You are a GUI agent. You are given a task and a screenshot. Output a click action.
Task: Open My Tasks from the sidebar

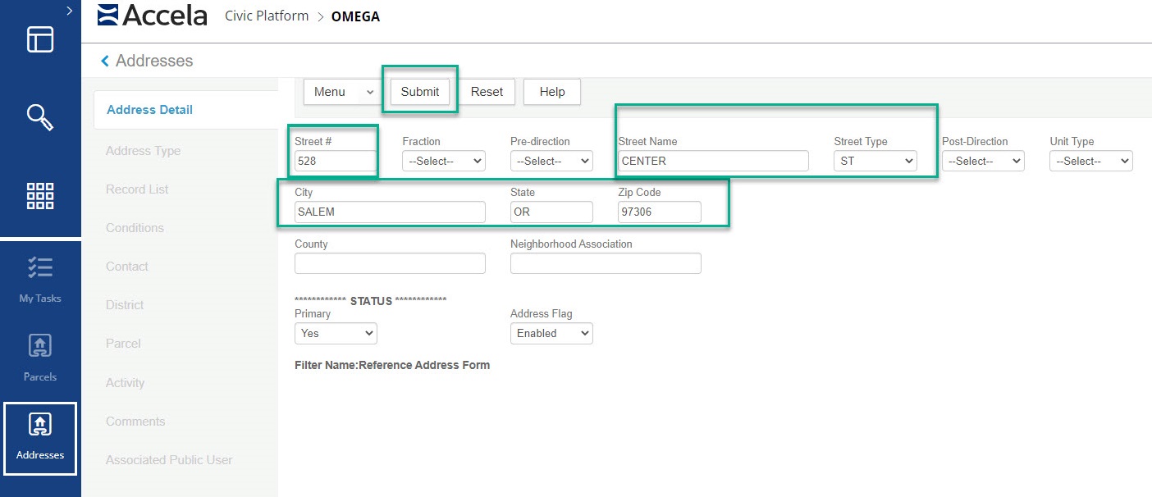(x=40, y=279)
